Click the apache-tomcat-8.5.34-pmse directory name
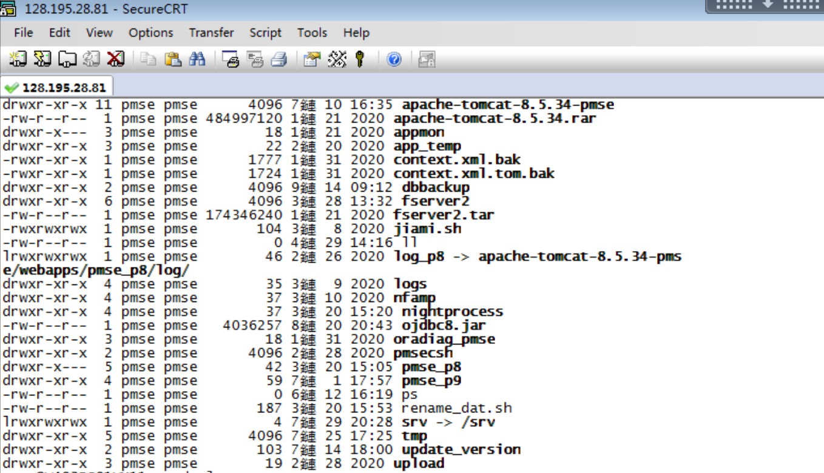 coord(508,104)
